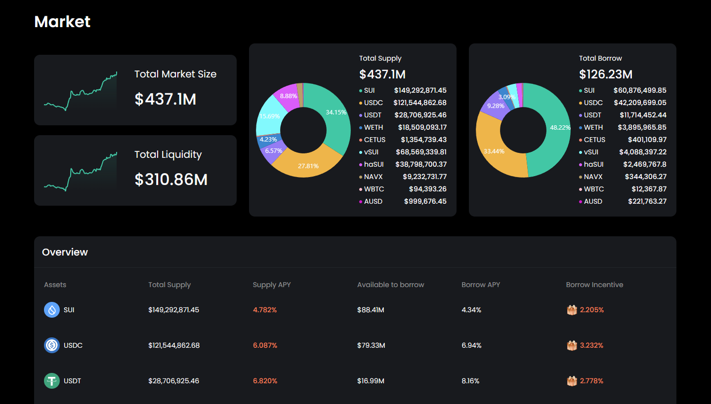Click the USDC asset name in Overview
The height and width of the screenshot is (404, 711).
(73, 345)
